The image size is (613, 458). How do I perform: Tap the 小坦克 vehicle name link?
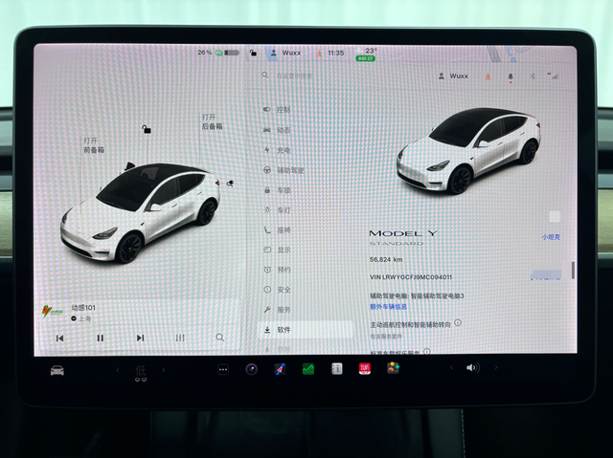(x=551, y=237)
